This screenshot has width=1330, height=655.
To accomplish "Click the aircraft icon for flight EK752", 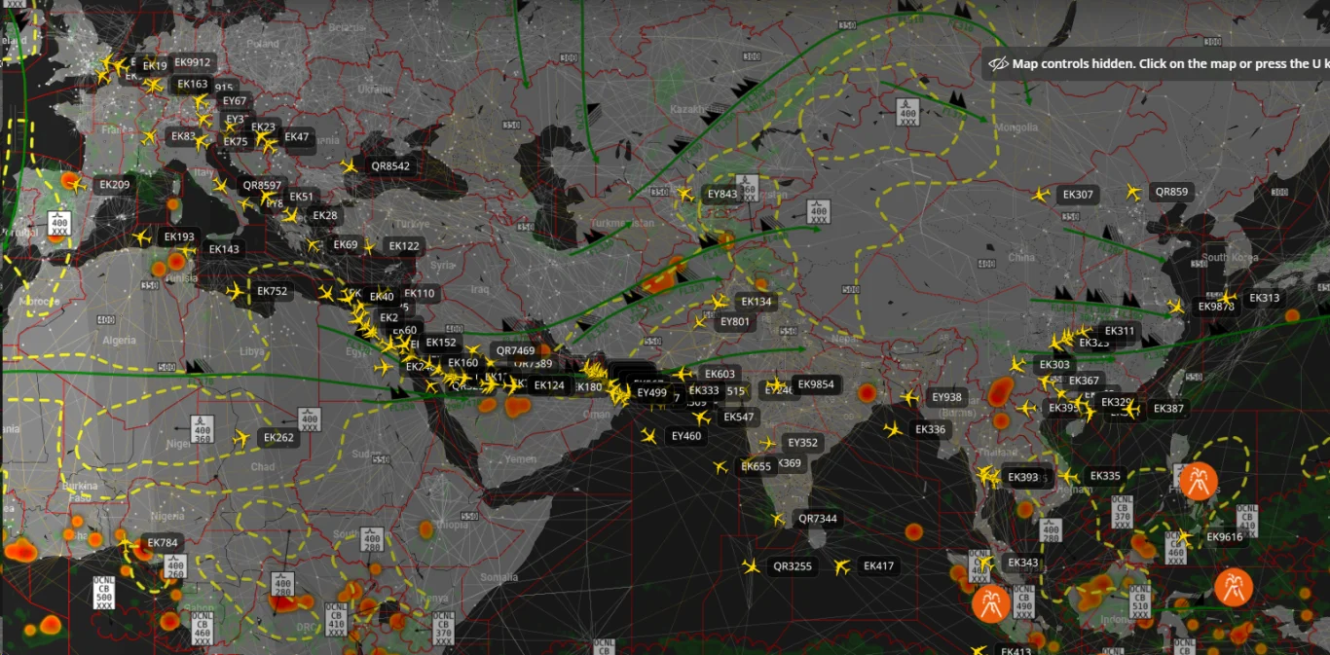I will 235,291.
